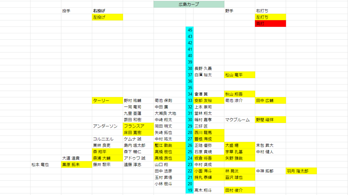Select the red 両打 legend cell
Screen dimensions: 348x195
pos(270,23)
